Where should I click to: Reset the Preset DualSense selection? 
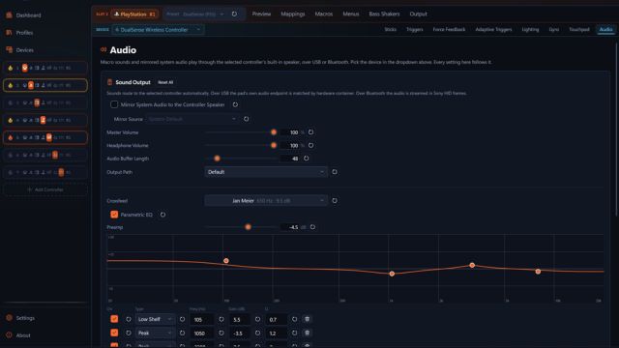click(x=234, y=14)
